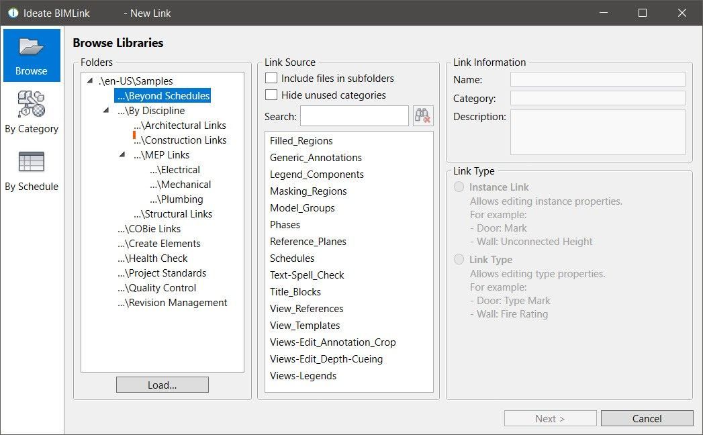
Task: Select the Project Standards folder
Action: point(162,273)
